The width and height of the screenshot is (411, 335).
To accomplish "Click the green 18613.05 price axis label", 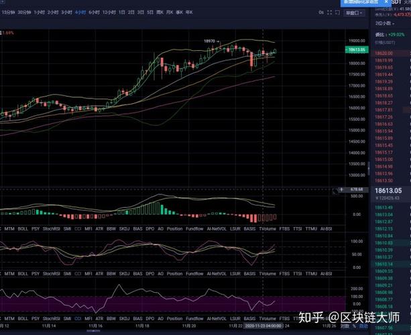I will 356,50.
